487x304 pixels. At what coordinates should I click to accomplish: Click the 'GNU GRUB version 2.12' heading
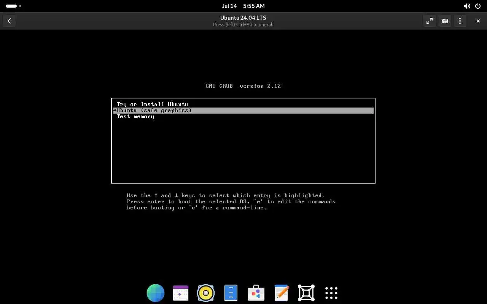pos(243,86)
